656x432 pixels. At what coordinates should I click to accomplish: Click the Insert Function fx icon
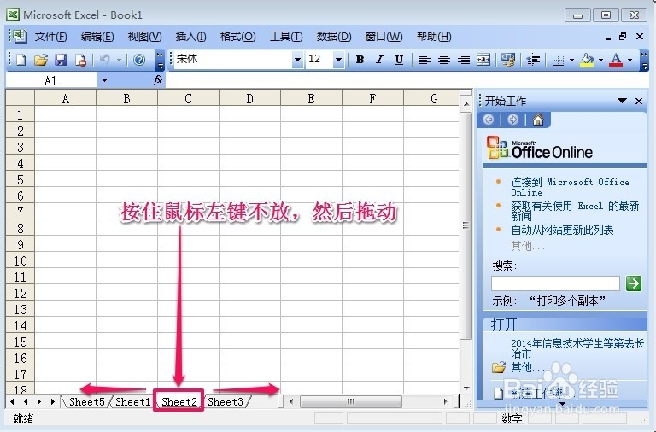(158, 80)
